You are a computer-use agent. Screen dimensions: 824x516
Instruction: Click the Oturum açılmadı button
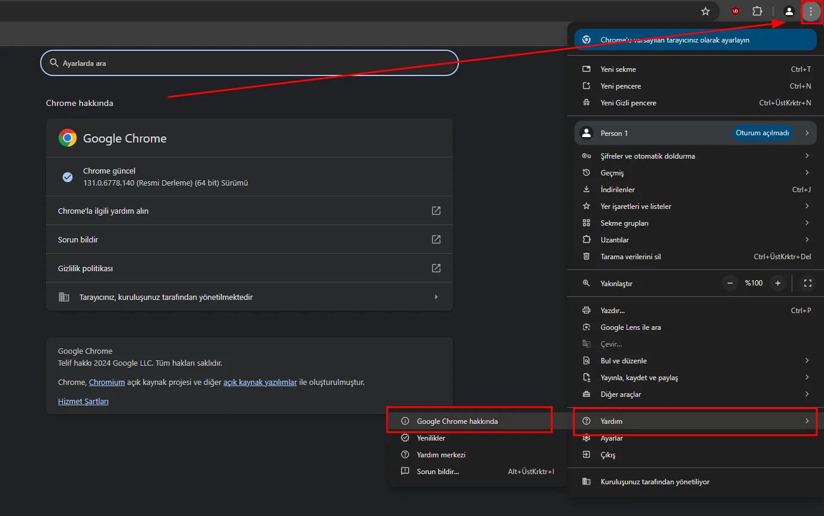762,133
